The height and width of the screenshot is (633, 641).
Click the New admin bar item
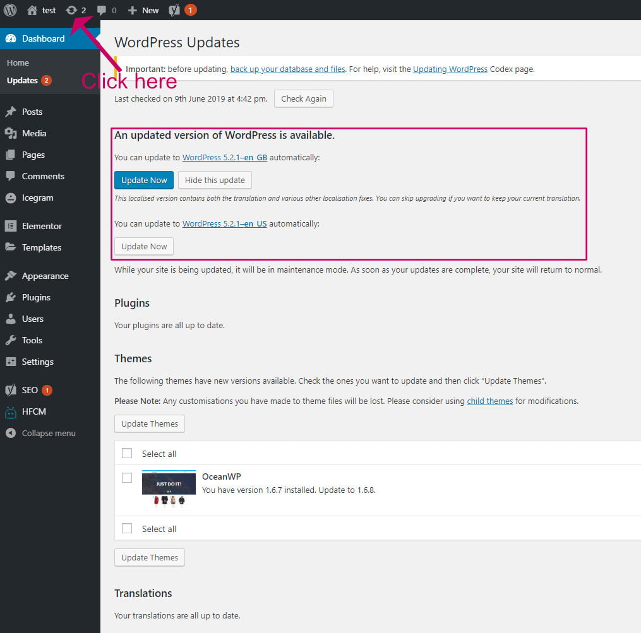150,10
